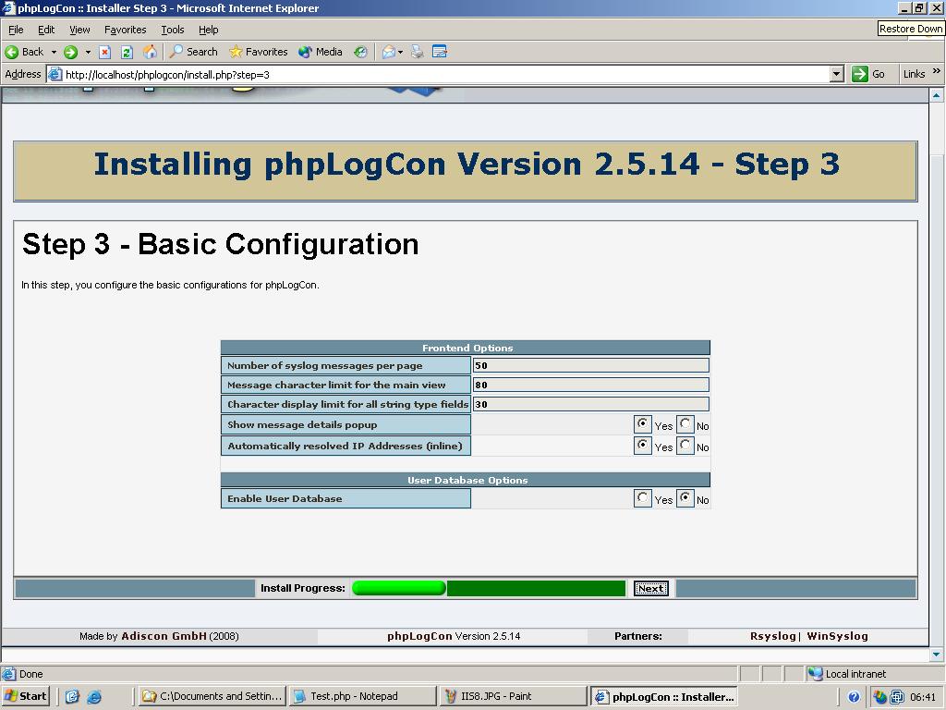
Task: Expand the Back button history dropdown arrow
Action: click(54, 52)
